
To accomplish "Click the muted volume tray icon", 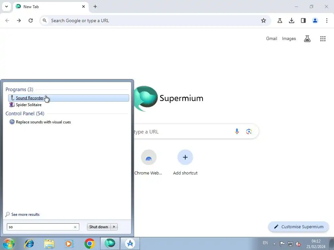I will pyautogui.click(x=298, y=244).
